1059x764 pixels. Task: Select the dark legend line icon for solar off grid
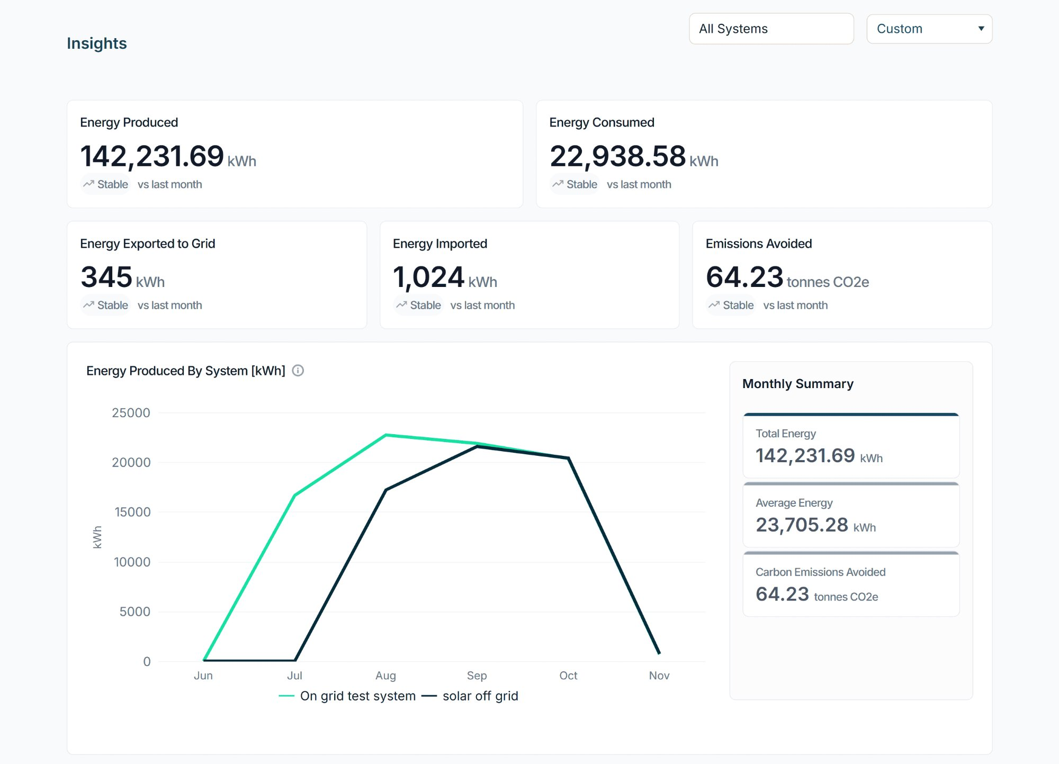click(x=430, y=695)
